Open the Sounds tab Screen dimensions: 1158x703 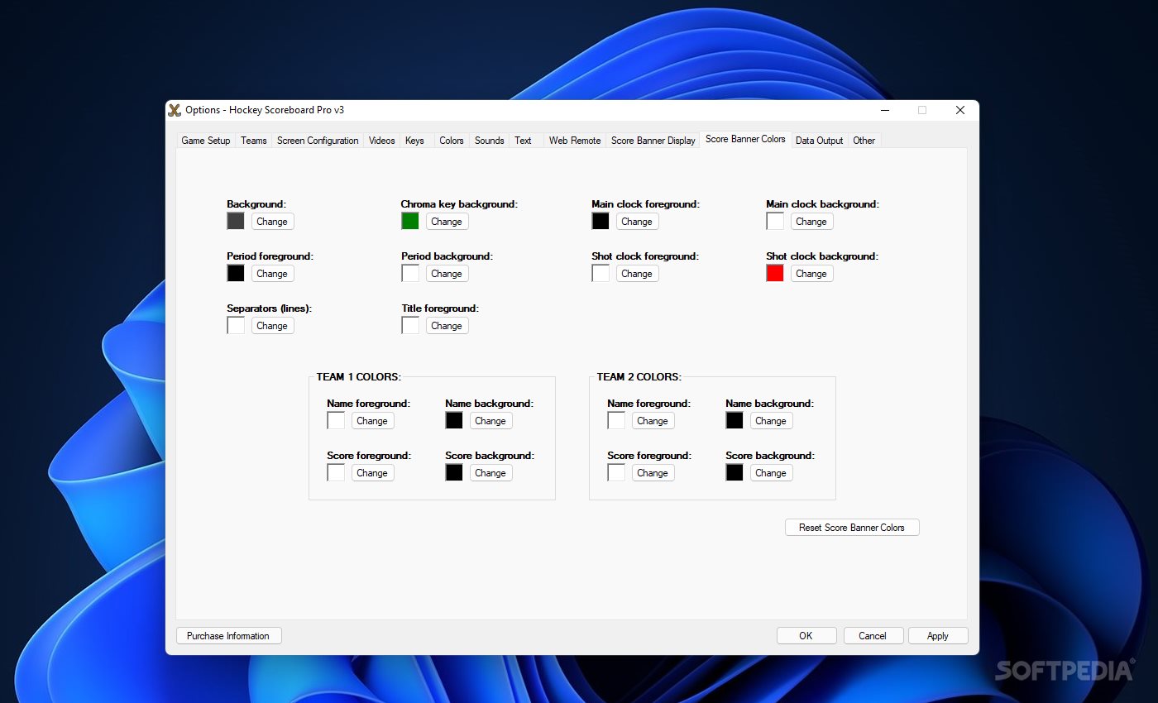tap(490, 141)
